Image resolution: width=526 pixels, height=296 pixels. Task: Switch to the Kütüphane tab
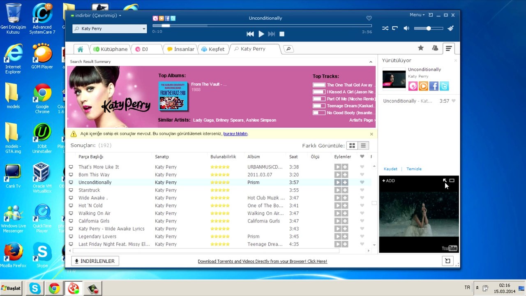(111, 49)
